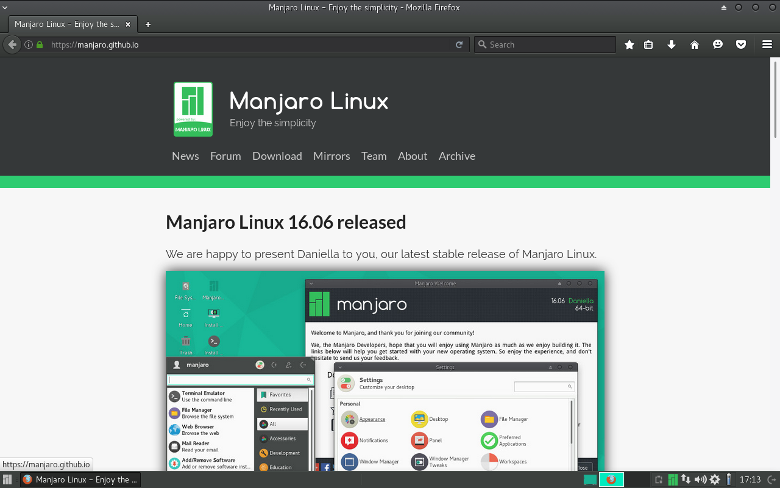This screenshot has width=780, height=488.
Task: Select the second workspace with Firefox
Action: (611, 479)
